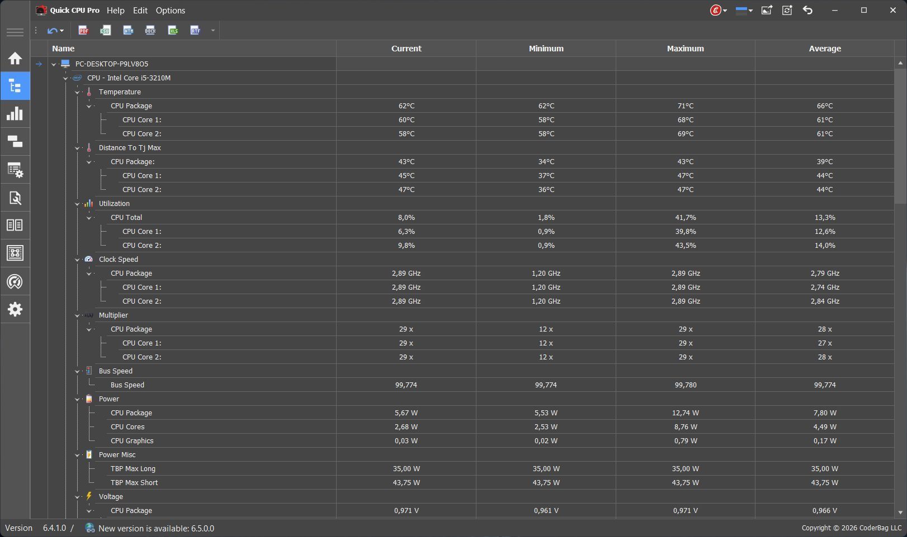Open the settings gear in sidebar
The height and width of the screenshot is (537, 907).
(x=15, y=309)
